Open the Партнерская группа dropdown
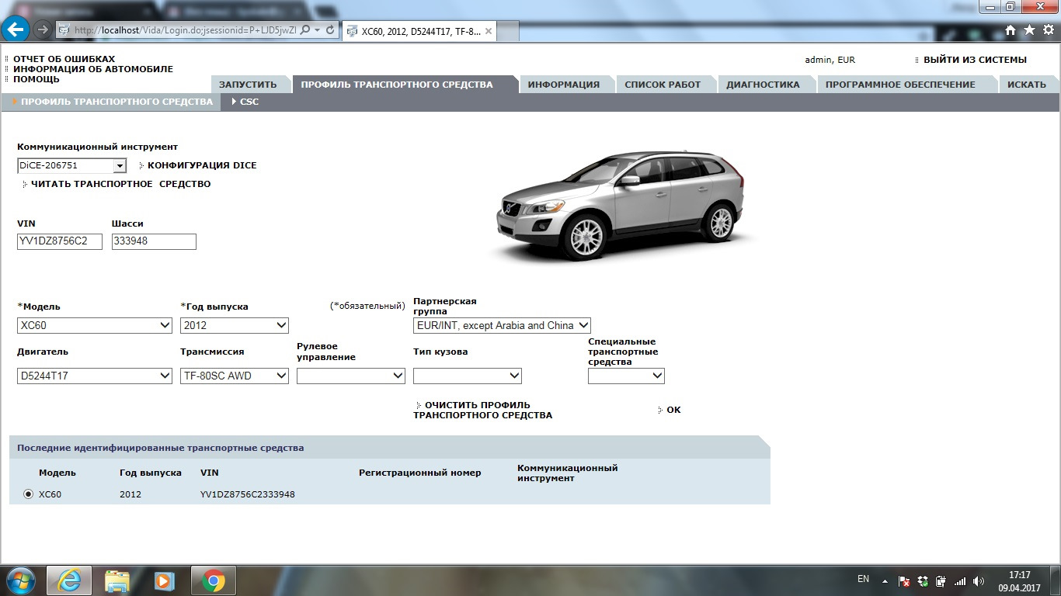 (503, 326)
